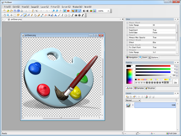Switch to the Options tab
181x136 pixels.
coord(153,57)
